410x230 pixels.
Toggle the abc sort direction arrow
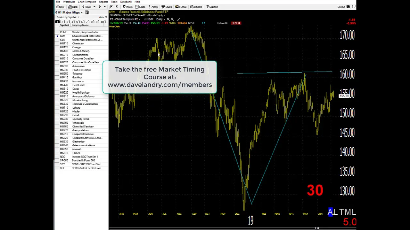106,17
